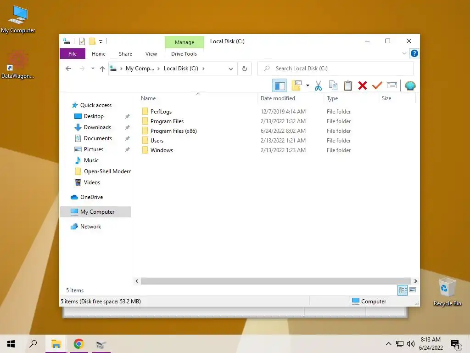Viewport: 470px width, 353px height.
Task: Click Google Chrome in the taskbar
Action: pyautogui.click(x=78, y=344)
